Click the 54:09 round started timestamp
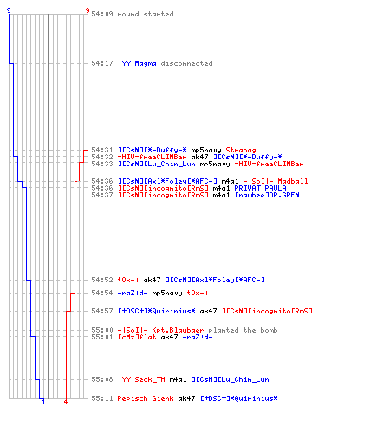 pyautogui.click(x=102, y=14)
